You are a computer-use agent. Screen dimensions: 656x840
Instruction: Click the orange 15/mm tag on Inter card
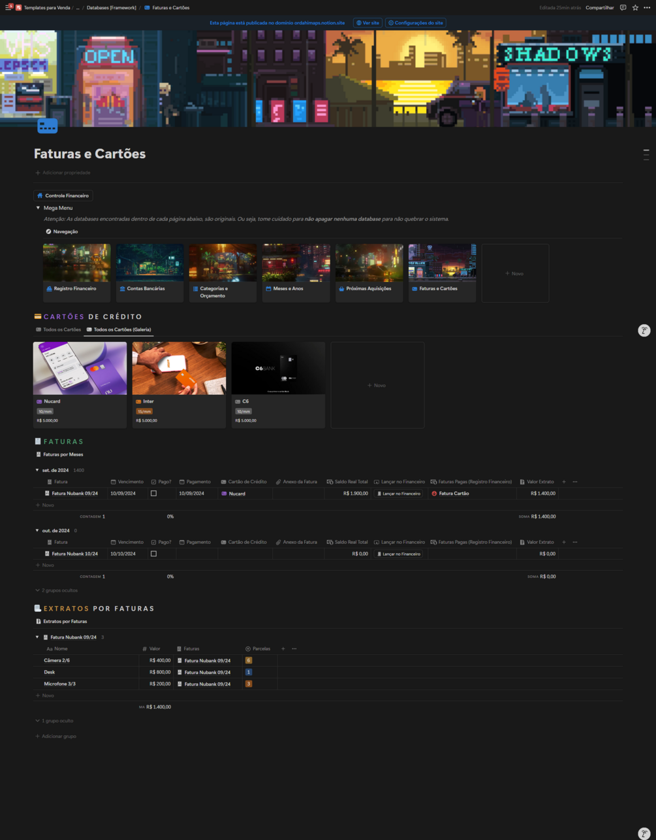[x=144, y=411]
